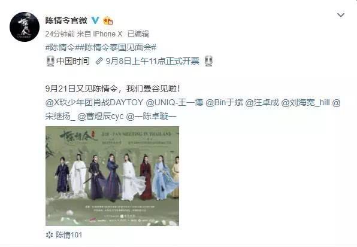Open mention @曹煜辰cyc
The width and height of the screenshot is (357, 247).
[101, 117]
